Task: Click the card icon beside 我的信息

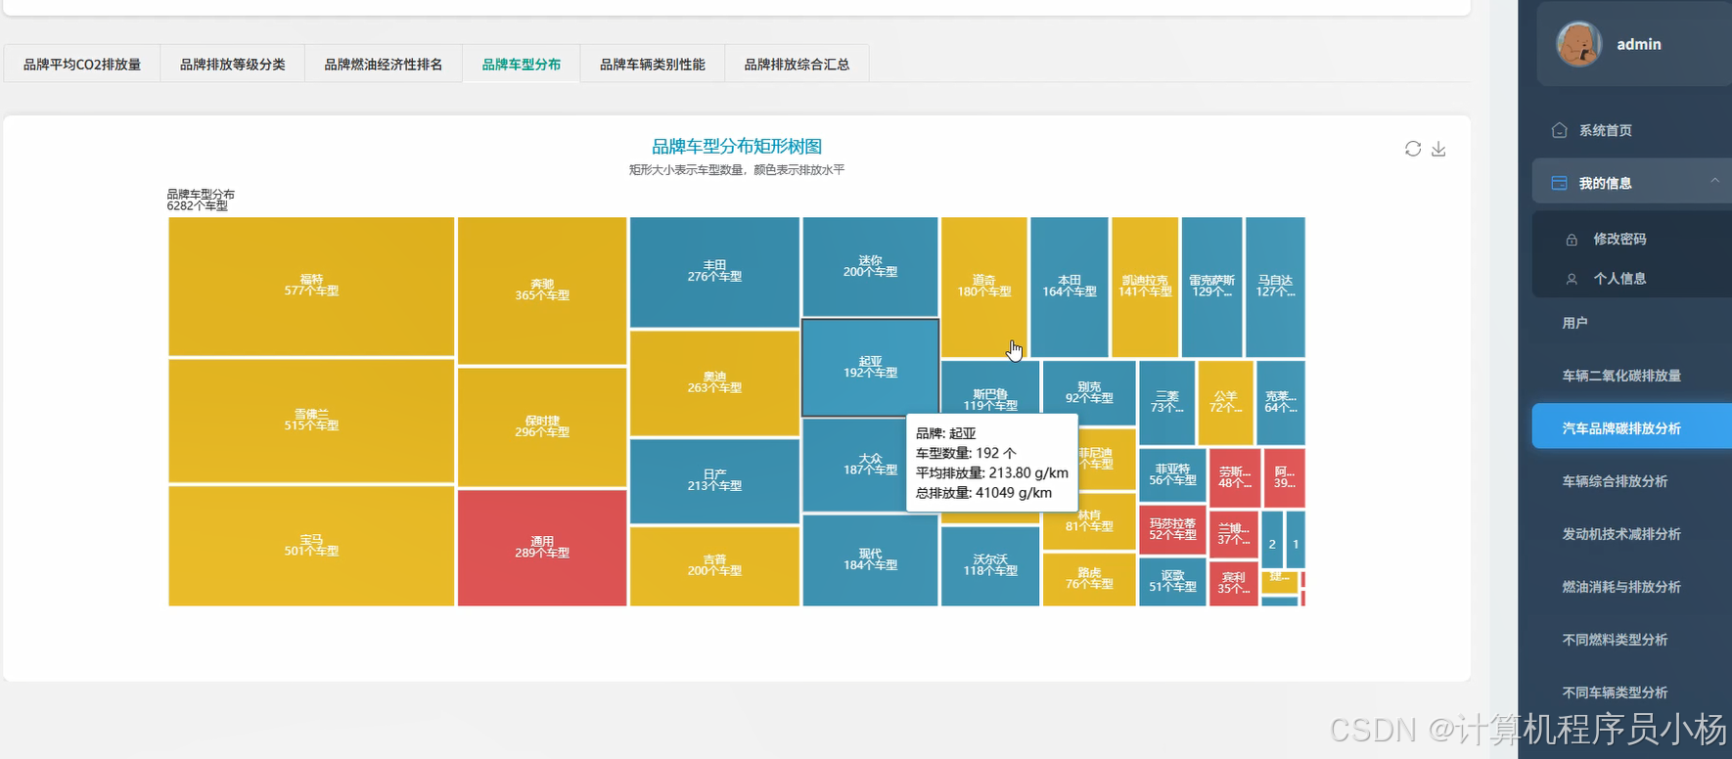Action: (1559, 183)
